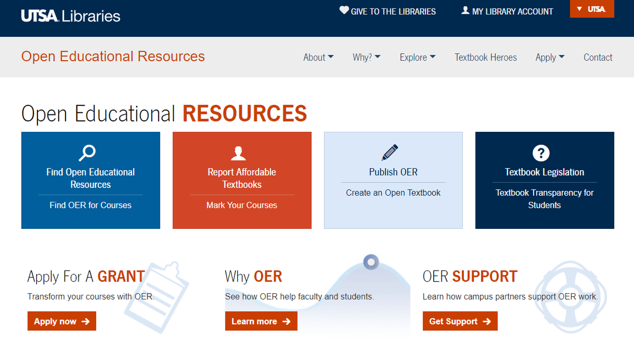Click the Apply now button
The width and height of the screenshot is (634, 356).
62,321
